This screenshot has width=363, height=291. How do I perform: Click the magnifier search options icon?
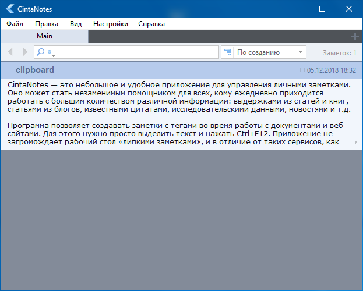[x=42, y=52]
